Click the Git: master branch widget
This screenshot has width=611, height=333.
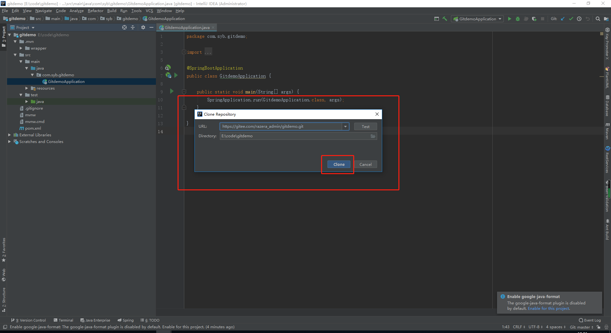[x=581, y=327]
